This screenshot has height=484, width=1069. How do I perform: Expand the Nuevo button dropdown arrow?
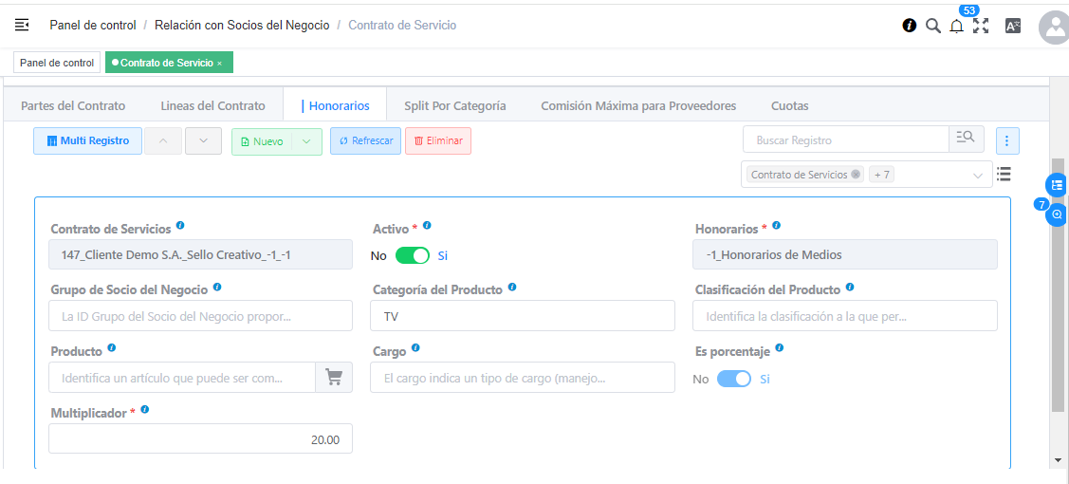[x=305, y=141]
